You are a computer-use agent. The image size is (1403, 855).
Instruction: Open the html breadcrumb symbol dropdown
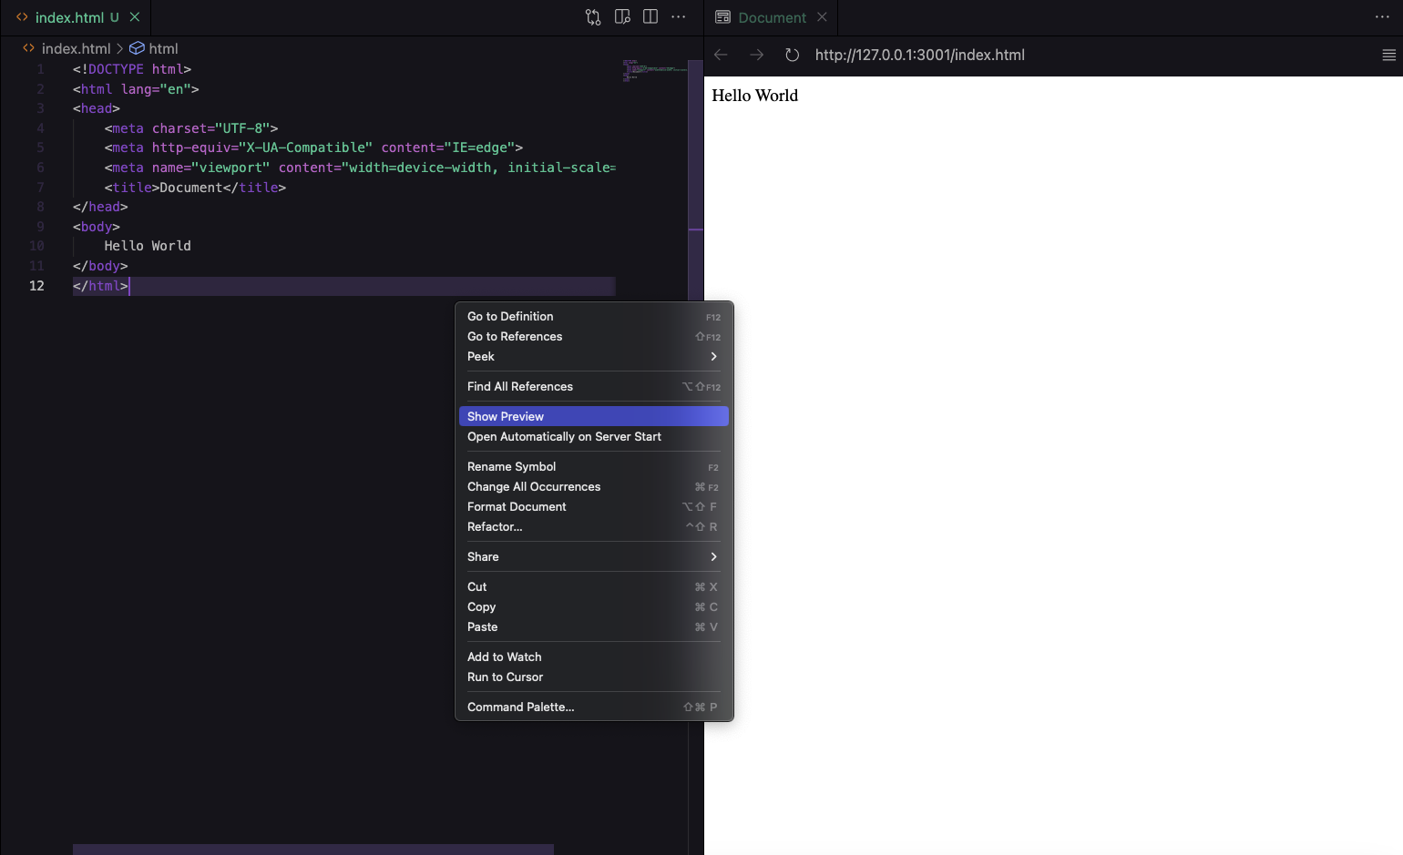(163, 48)
